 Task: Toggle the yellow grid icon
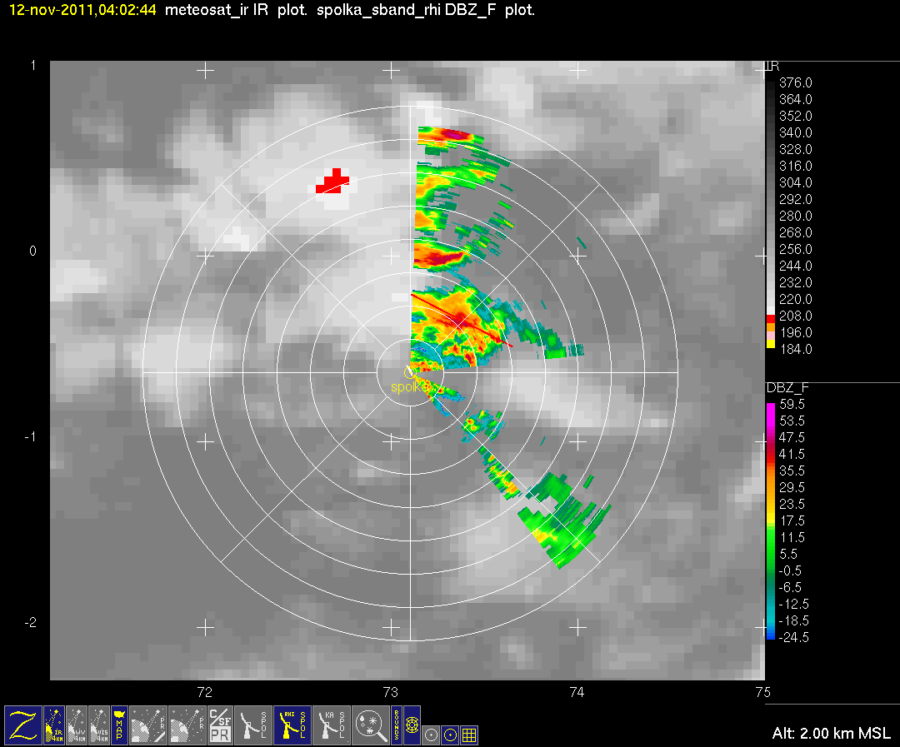[x=469, y=735]
